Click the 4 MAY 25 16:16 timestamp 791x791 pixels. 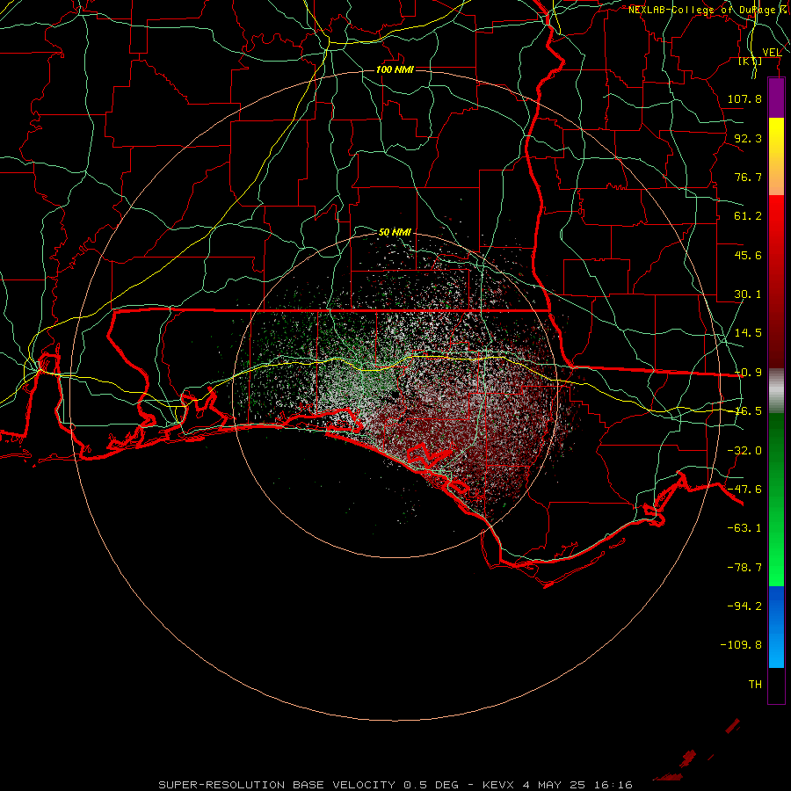point(577,785)
